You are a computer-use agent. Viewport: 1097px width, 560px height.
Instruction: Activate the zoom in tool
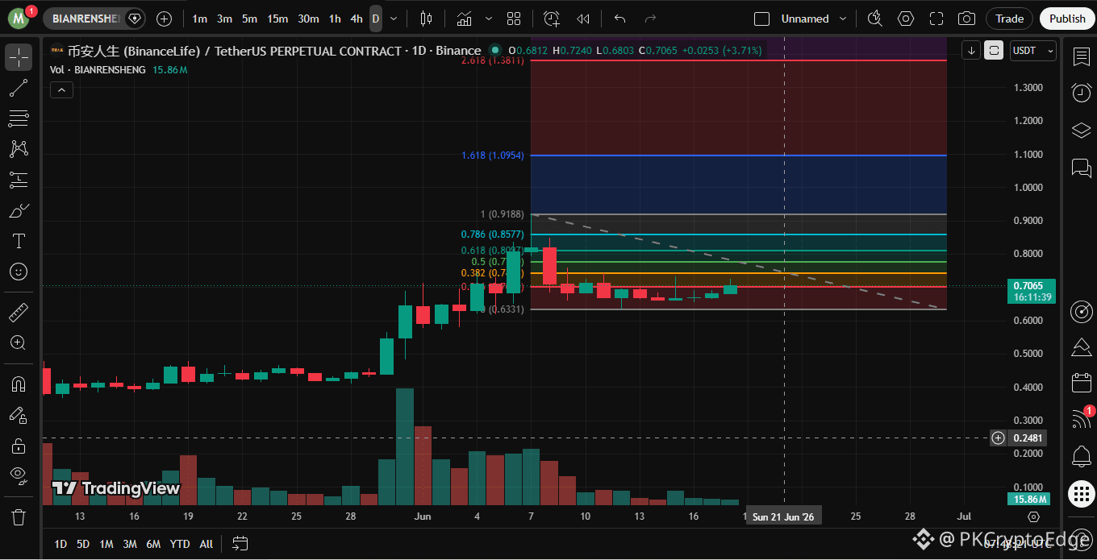click(19, 342)
